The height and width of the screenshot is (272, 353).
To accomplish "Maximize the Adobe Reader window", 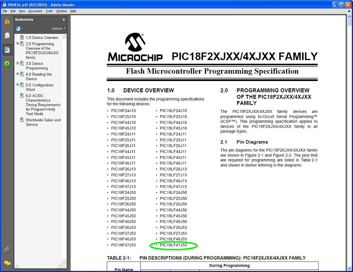I will pyautogui.click(x=342, y=5).
